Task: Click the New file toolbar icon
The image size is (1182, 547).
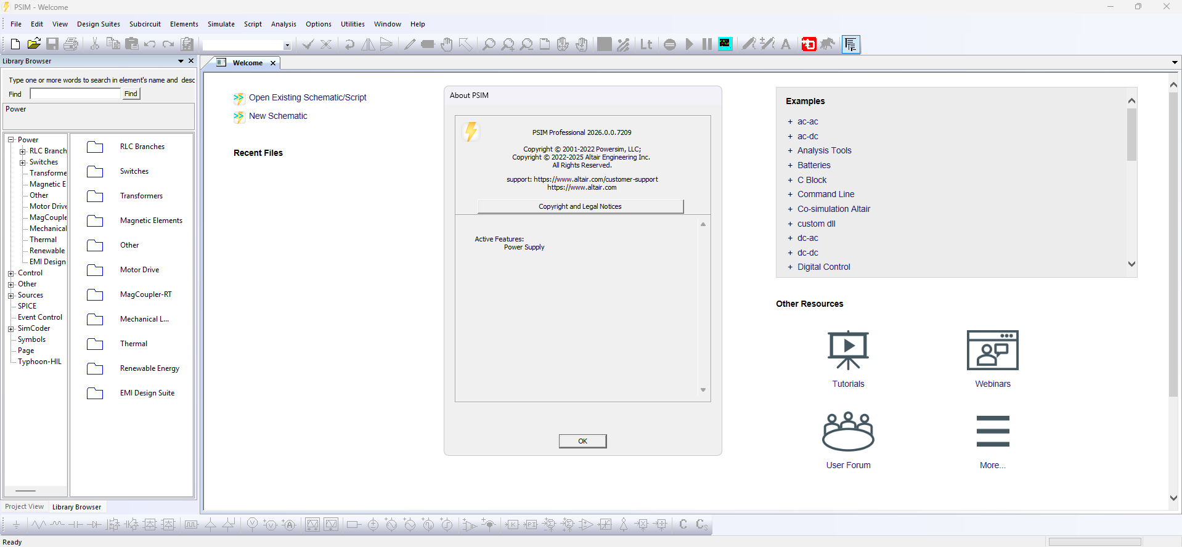Action: (x=15, y=44)
